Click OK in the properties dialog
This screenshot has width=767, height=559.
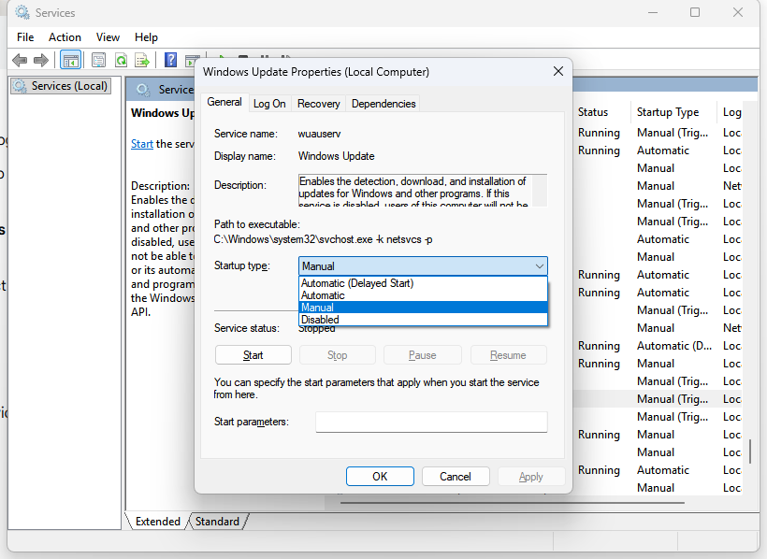pyautogui.click(x=380, y=476)
